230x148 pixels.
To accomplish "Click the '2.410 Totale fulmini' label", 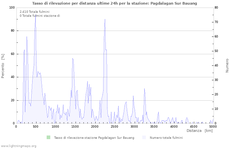I will click(34, 12).
